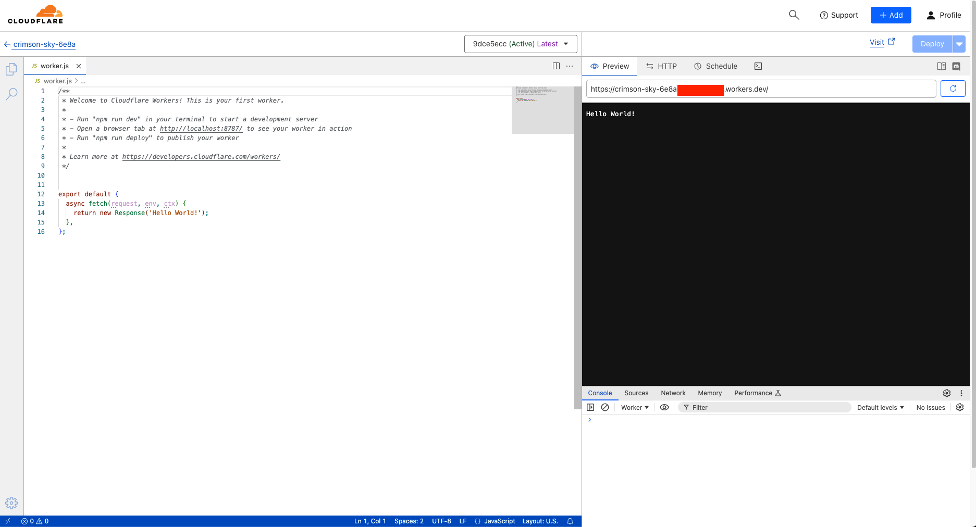The width and height of the screenshot is (976, 527).
Task: Create live expression eye icon
Action: 664,408
